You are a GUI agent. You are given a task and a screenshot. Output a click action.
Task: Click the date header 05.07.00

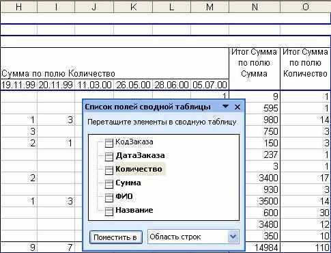coord(210,85)
